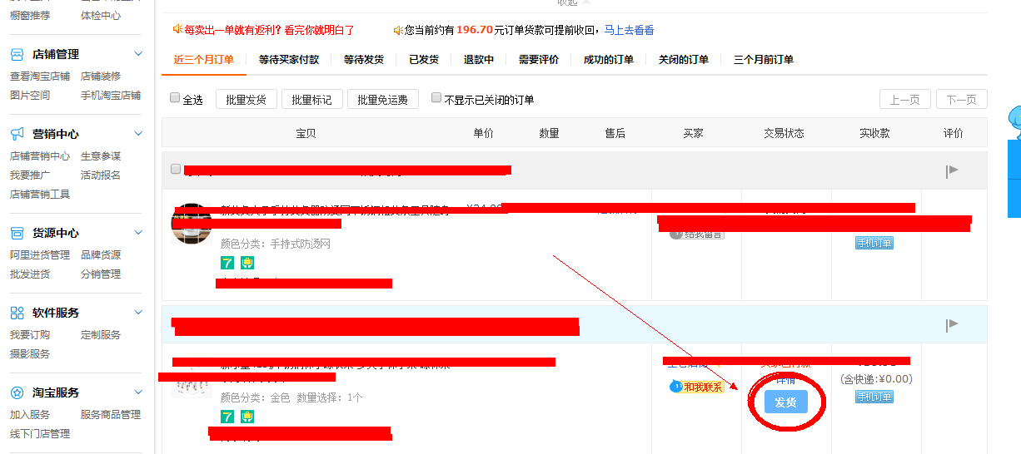Open 店铺营销中心 in sidebar
The image size is (1021, 454).
40,156
